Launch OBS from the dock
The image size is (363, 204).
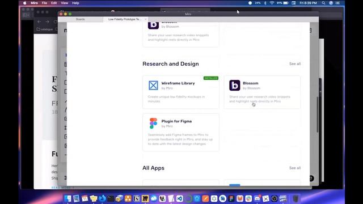click(275, 198)
